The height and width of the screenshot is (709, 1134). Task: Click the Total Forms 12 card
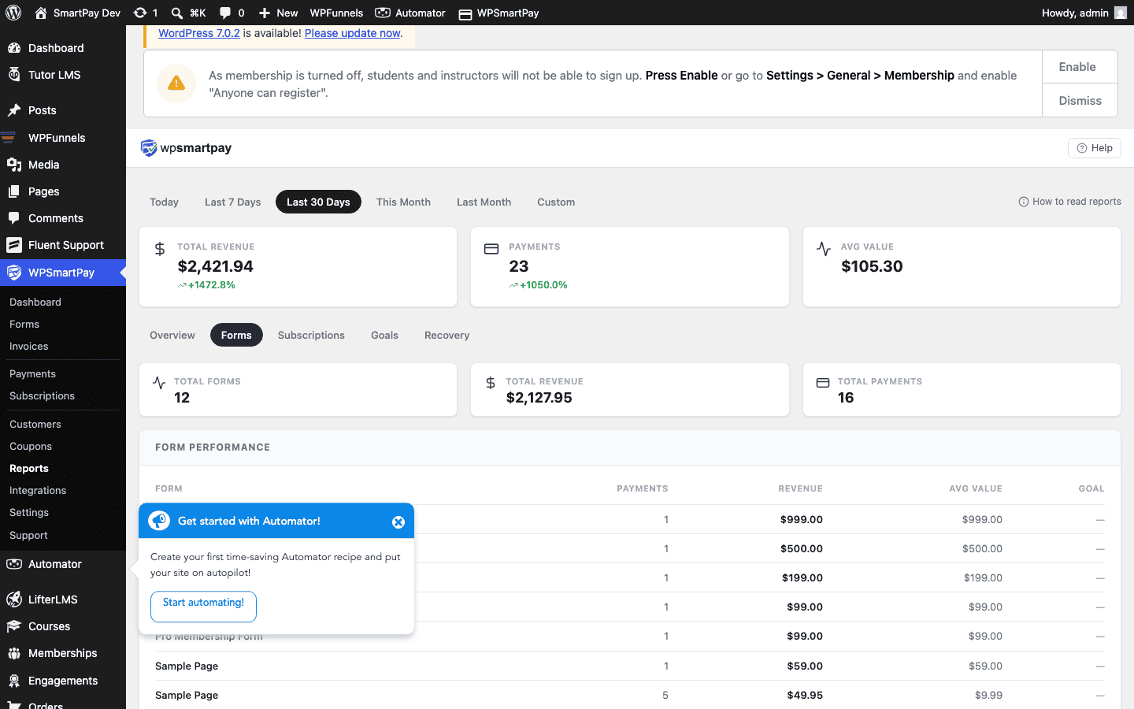tap(298, 389)
